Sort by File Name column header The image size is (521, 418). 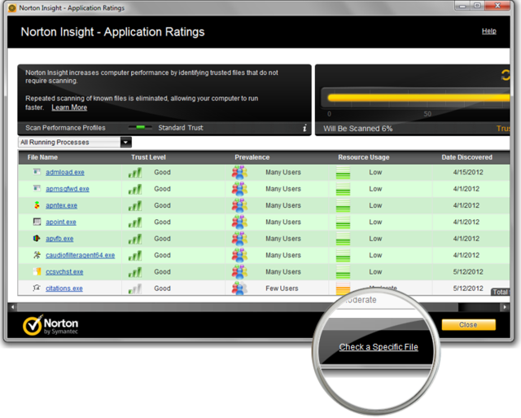[42, 157]
